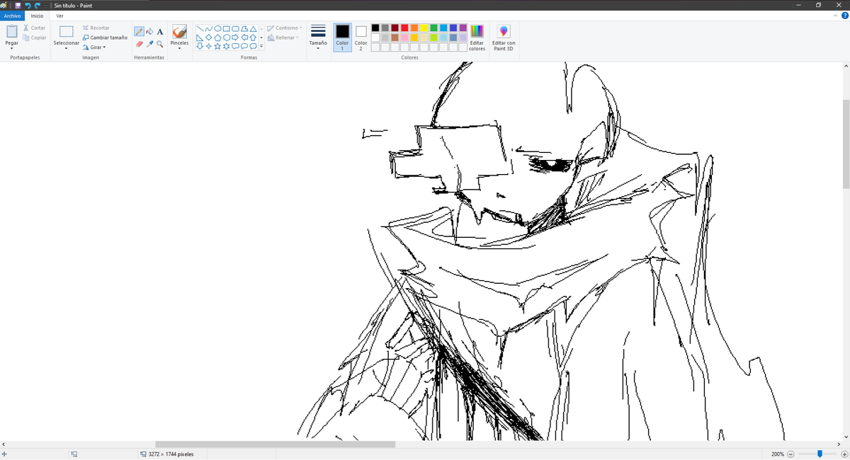Click the horizontal scrollbar thumb
The width and height of the screenshot is (850, 460).
pyautogui.click(x=275, y=444)
